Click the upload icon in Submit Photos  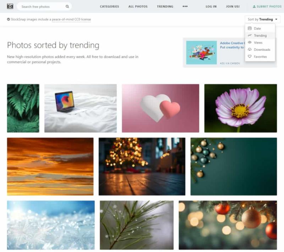click(x=254, y=6)
